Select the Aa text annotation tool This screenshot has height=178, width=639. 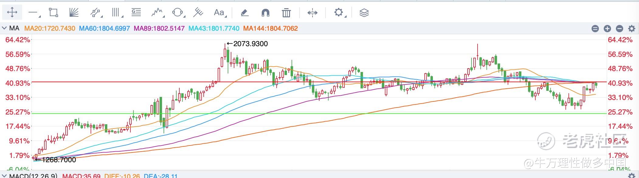click(219, 12)
